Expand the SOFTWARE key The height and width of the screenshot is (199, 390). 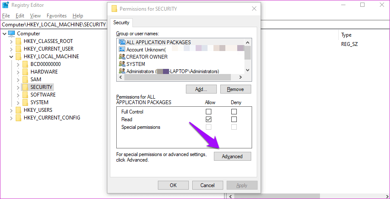(x=18, y=95)
